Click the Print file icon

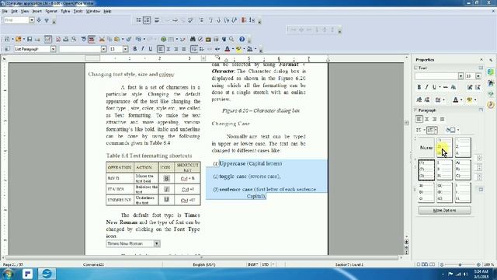click(66, 39)
